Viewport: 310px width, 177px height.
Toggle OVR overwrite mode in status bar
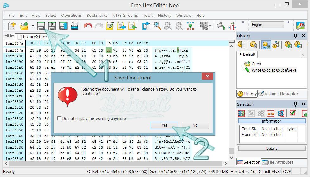click(287, 172)
